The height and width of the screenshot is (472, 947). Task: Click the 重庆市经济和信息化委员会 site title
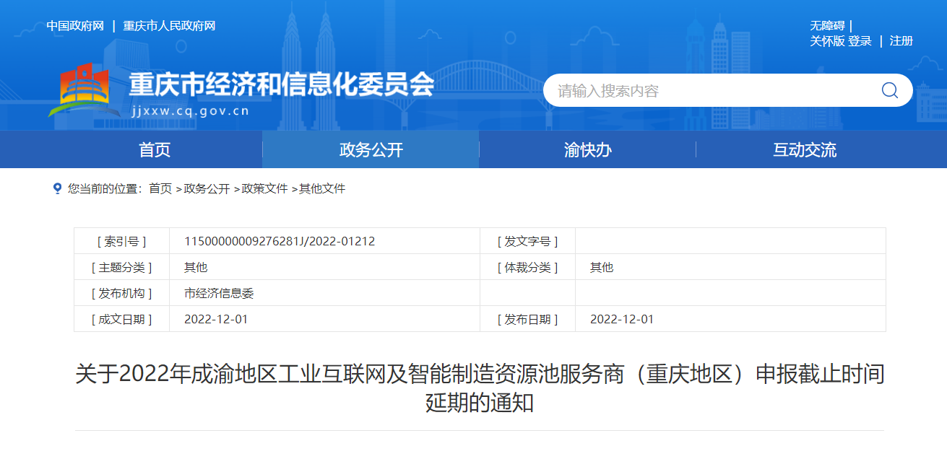pyautogui.click(x=281, y=85)
